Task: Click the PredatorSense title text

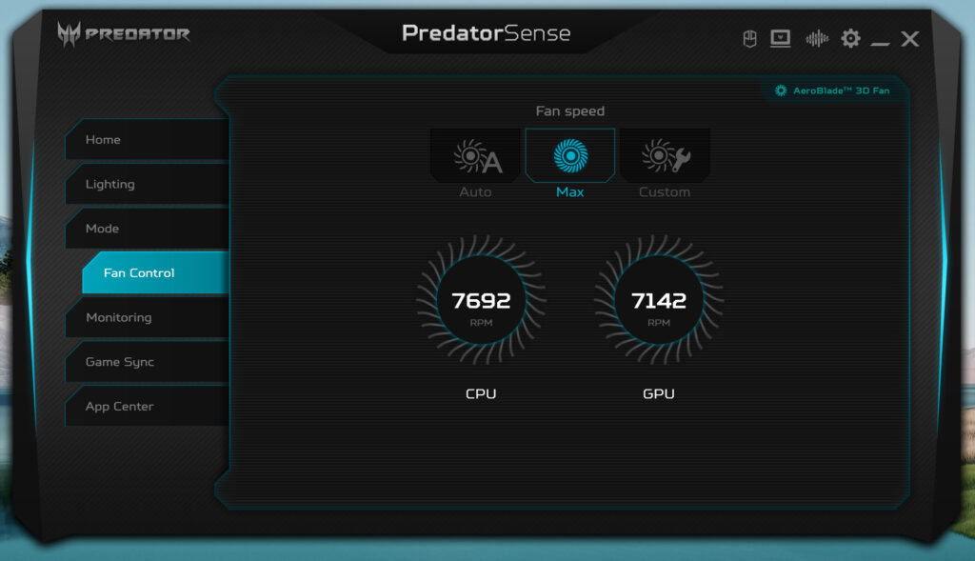Action: coord(487,33)
